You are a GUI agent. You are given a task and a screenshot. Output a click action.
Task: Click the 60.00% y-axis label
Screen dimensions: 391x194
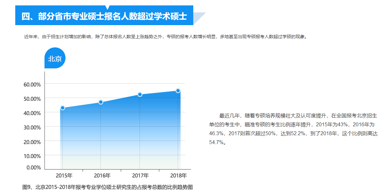32,85
